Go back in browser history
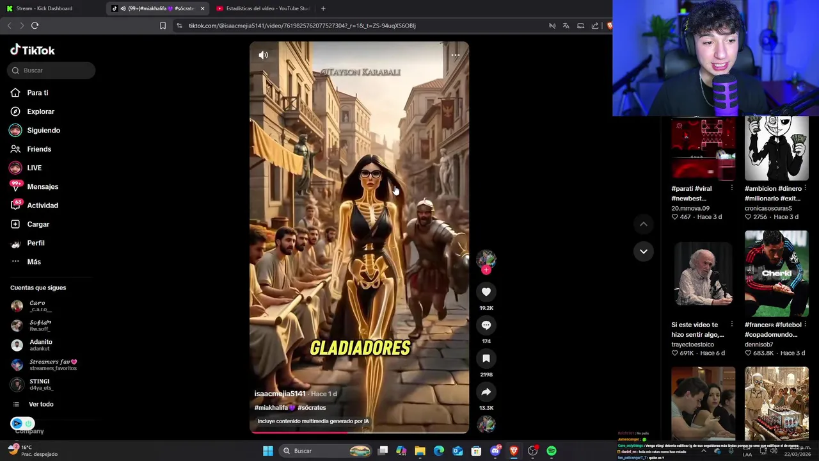819x461 pixels. (x=9, y=26)
